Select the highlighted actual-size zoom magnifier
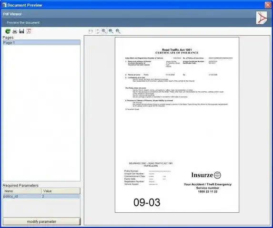Screen dimensions: 273x228 (x=104, y=31)
